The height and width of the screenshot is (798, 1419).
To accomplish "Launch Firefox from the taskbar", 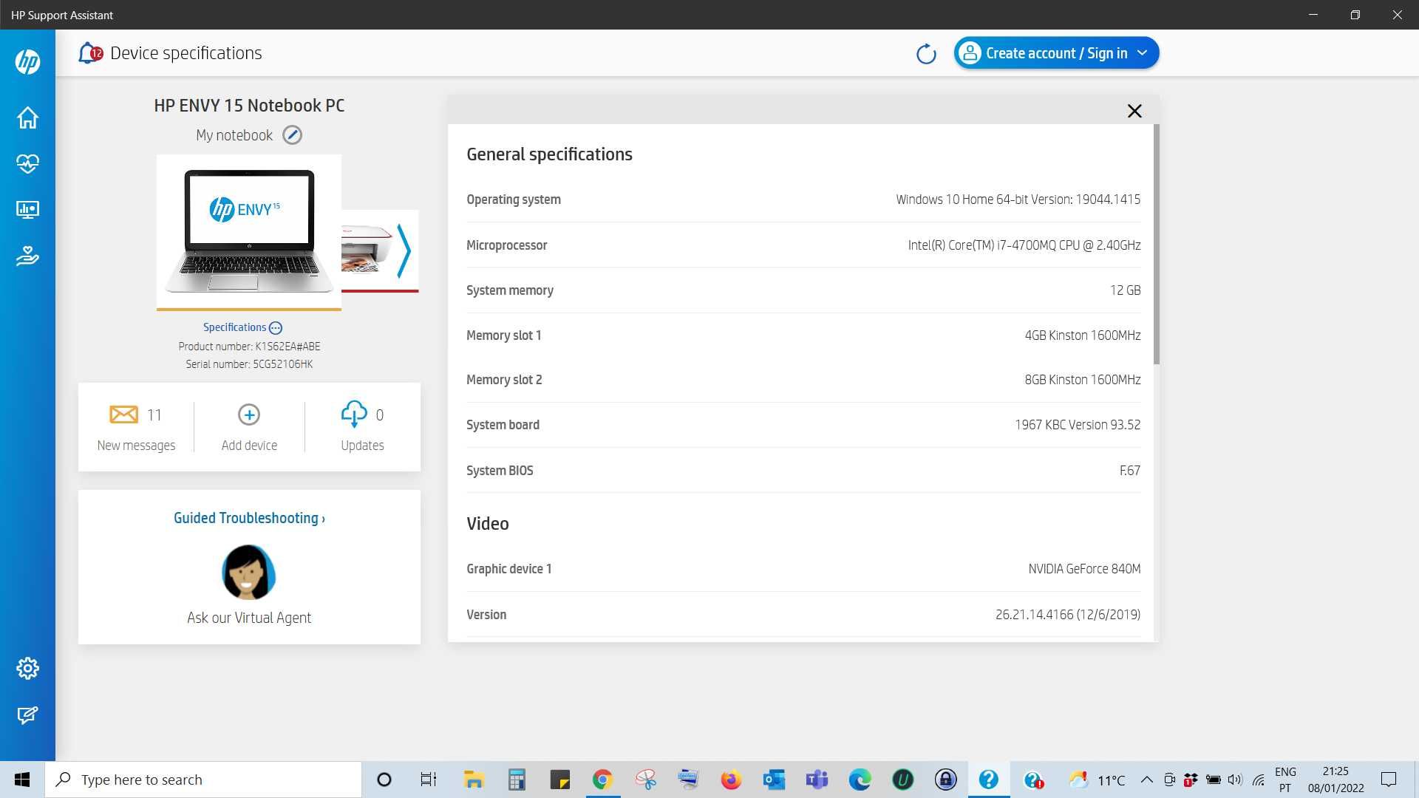I will 731,780.
